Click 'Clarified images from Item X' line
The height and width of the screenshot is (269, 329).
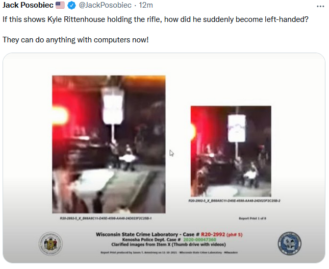(168, 244)
